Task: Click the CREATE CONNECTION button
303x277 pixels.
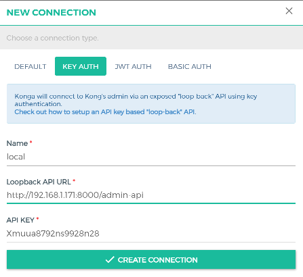Action: 151,259
